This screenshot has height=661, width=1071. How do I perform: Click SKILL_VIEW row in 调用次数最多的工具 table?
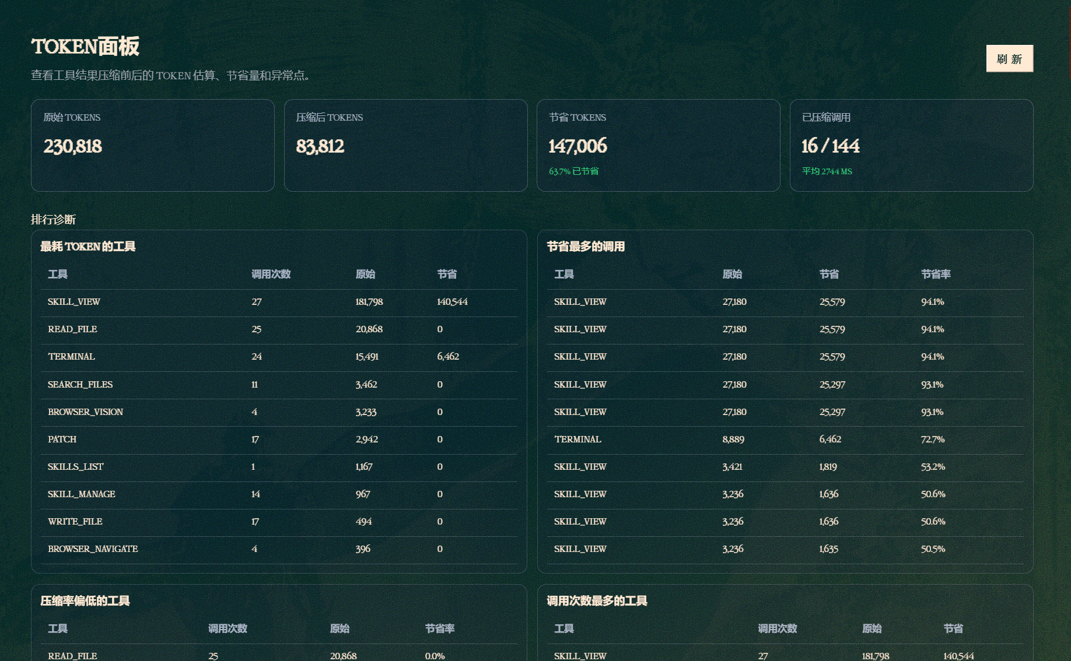pos(785,653)
